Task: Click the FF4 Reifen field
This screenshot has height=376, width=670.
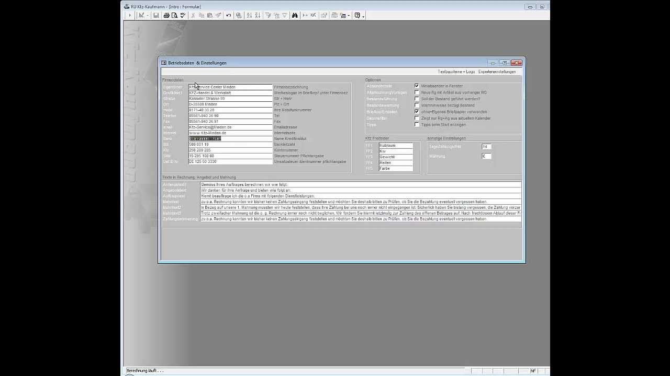Action: (x=396, y=163)
